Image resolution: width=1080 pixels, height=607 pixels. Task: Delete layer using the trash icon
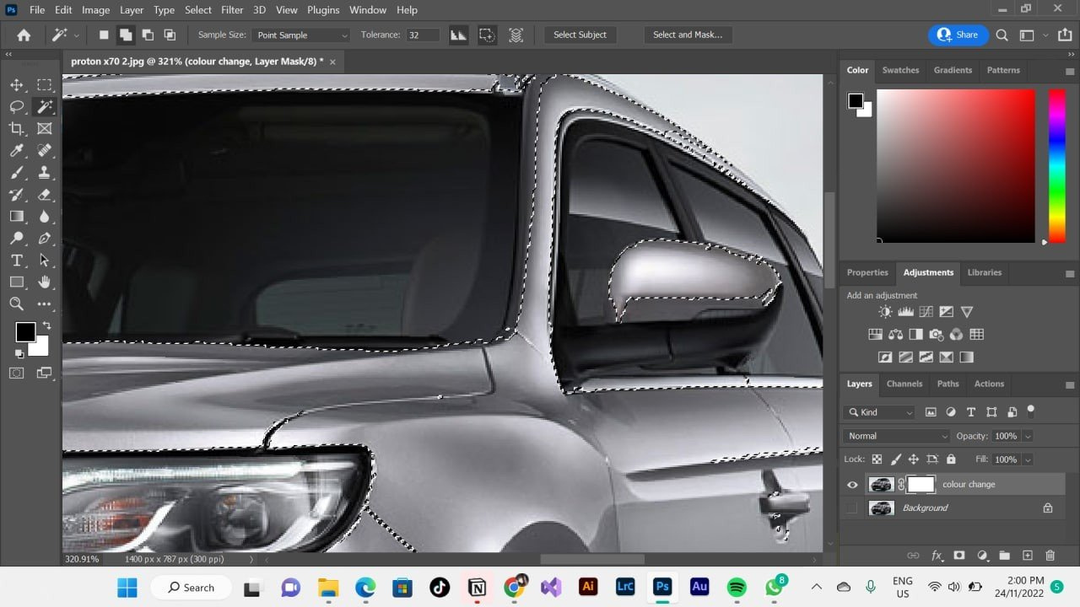click(x=1050, y=556)
